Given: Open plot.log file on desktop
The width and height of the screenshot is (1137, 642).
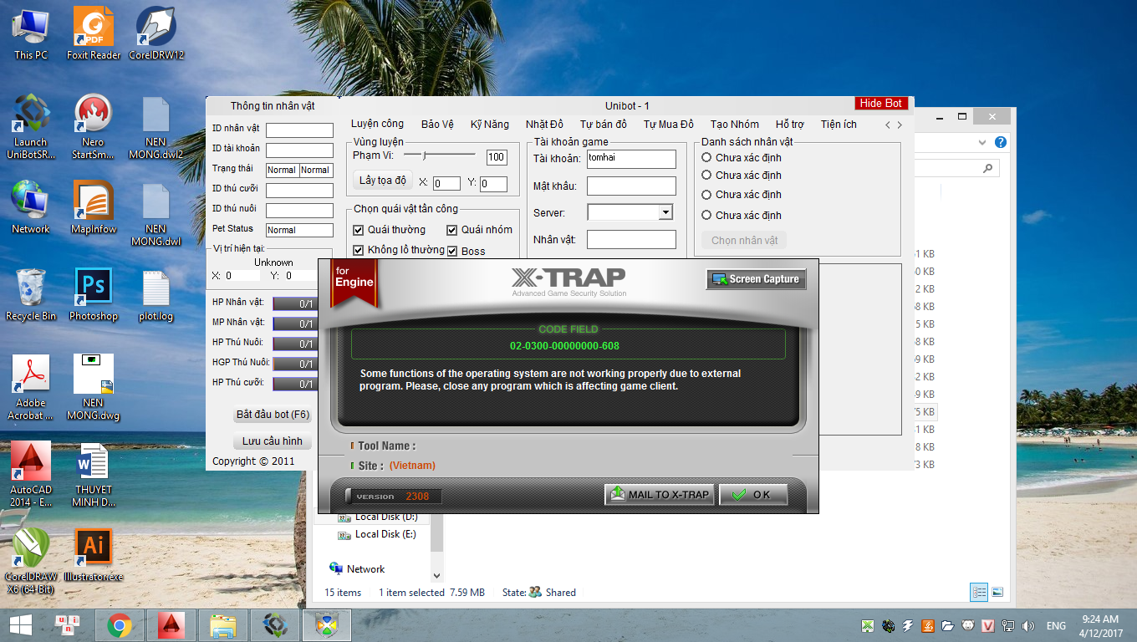Looking at the screenshot, I should click(156, 294).
